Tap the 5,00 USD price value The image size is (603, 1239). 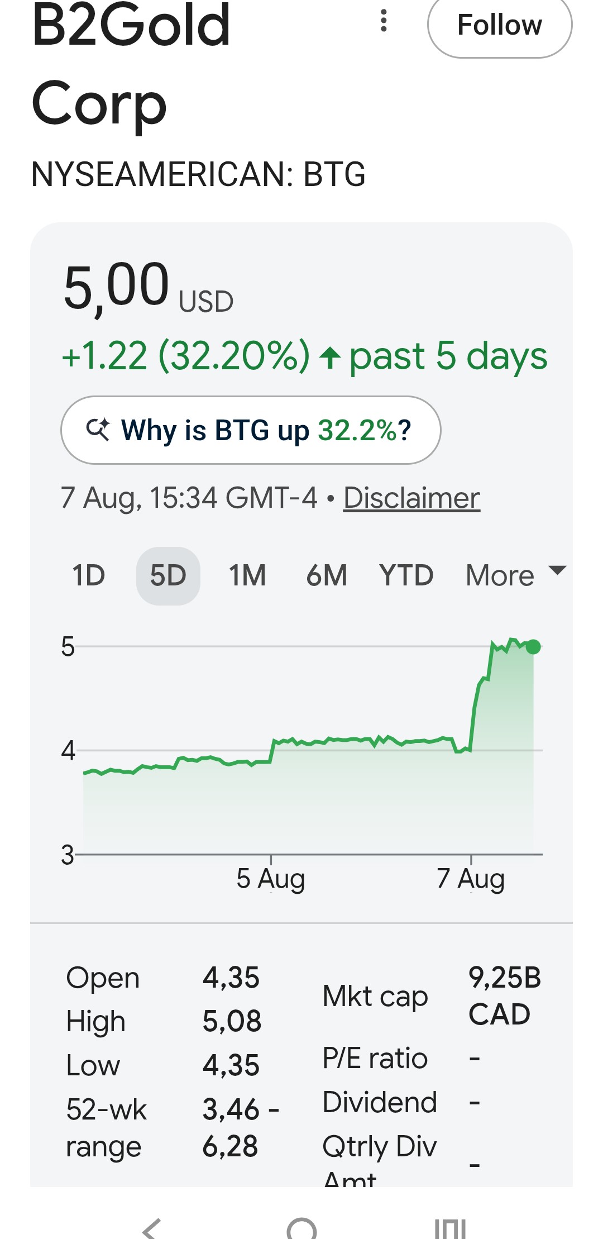pyautogui.click(x=148, y=289)
